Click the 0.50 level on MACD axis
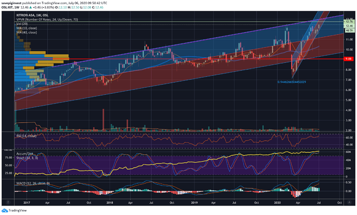357x215 pixels. 348,183
